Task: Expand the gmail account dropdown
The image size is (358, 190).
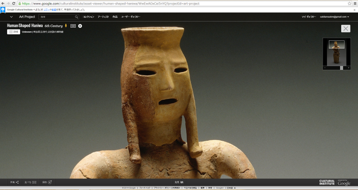Action: pyautogui.click(x=334, y=17)
